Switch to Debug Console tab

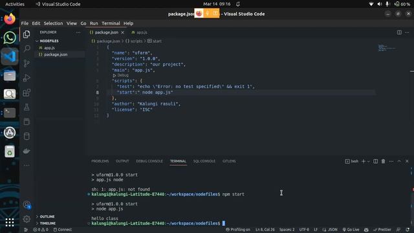[x=149, y=161]
